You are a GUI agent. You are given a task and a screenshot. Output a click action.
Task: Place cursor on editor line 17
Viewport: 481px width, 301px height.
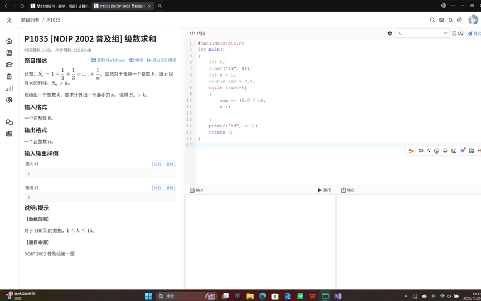point(337,145)
